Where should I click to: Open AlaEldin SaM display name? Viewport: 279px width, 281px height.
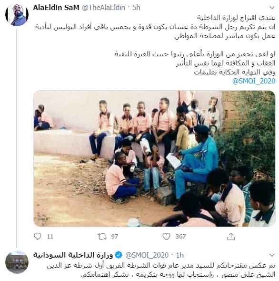[56, 8]
